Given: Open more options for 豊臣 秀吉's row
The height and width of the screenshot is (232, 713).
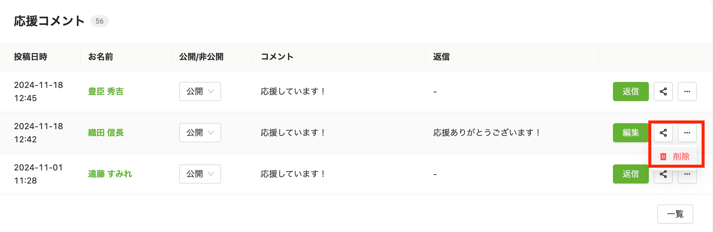Looking at the screenshot, I should point(687,91).
